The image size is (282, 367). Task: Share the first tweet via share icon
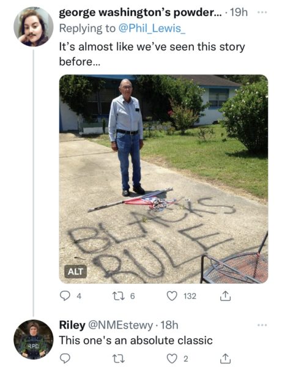click(x=225, y=295)
